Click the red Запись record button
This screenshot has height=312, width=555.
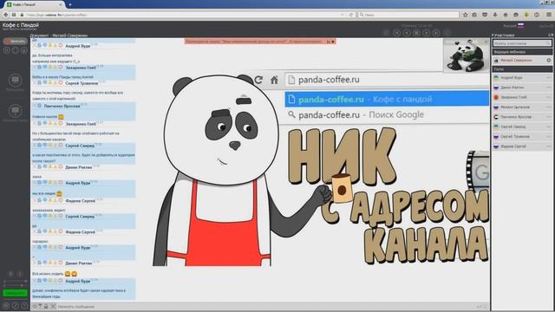[x=16, y=42]
